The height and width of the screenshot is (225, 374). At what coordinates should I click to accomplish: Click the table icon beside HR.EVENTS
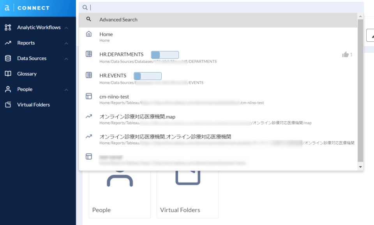click(x=89, y=75)
